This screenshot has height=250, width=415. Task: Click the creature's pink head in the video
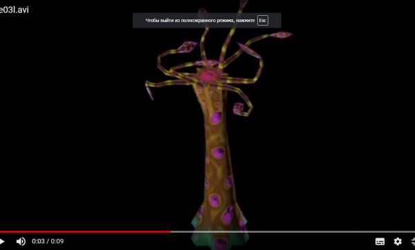pyautogui.click(x=209, y=77)
